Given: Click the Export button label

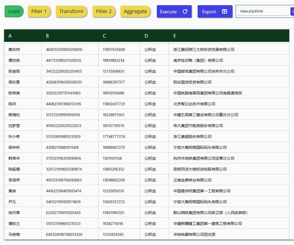Looking at the screenshot, I should pos(209,12).
